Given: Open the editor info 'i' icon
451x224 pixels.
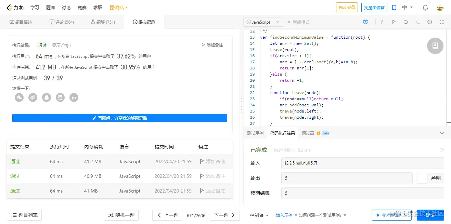Looking at the screenshot, I should (x=382, y=22).
